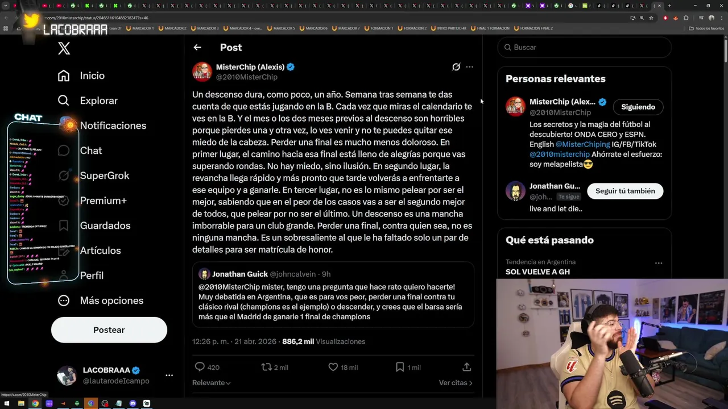The width and height of the screenshot is (728, 409).
Task: Open Notificaciones in the sidebar
Action: [x=102, y=126]
